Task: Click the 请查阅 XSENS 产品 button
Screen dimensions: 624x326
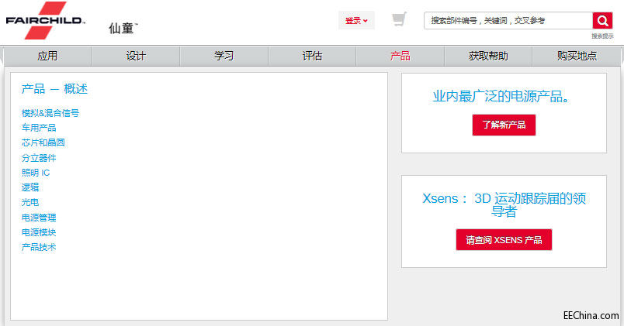Action: (x=504, y=240)
